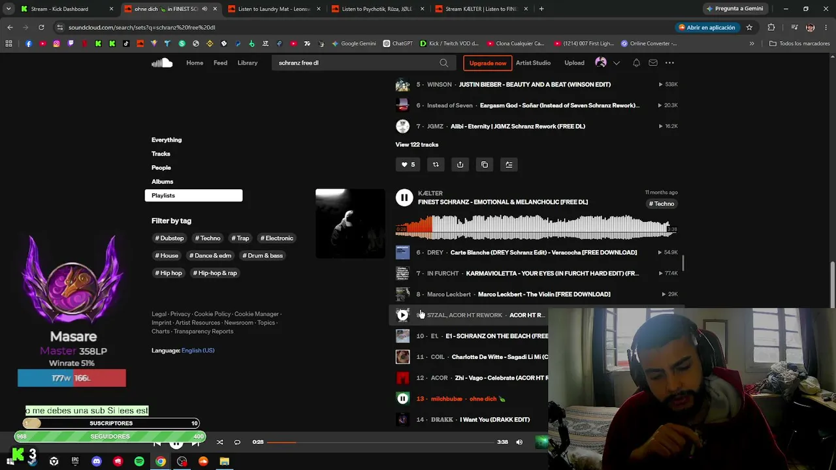Image resolution: width=836 pixels, height=470 pixels.
Task: Click the Techno tag on the playlist
Action: pyautogui.click(x=662, y=204)
